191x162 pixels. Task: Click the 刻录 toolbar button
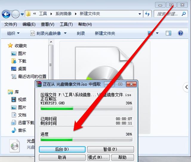click(81, 33)
